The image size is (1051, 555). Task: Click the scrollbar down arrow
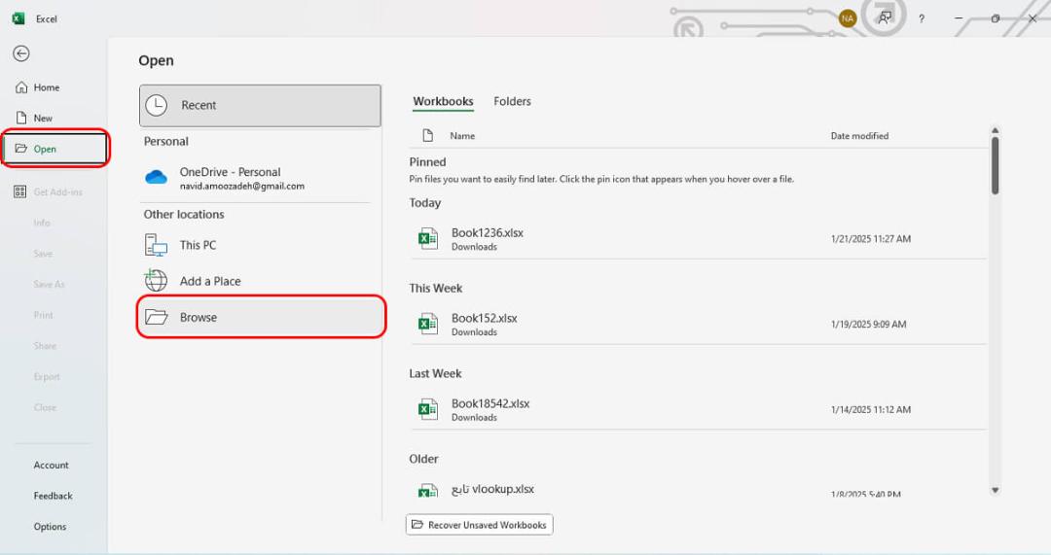click(995, 490)
